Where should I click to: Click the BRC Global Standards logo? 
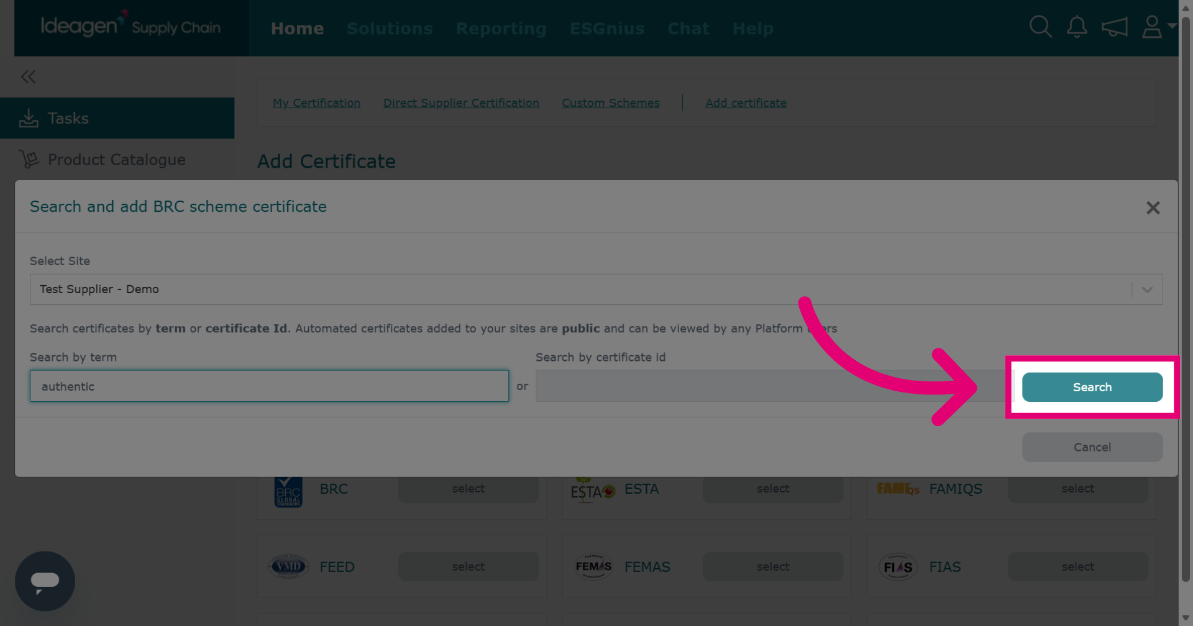(288, 492)
